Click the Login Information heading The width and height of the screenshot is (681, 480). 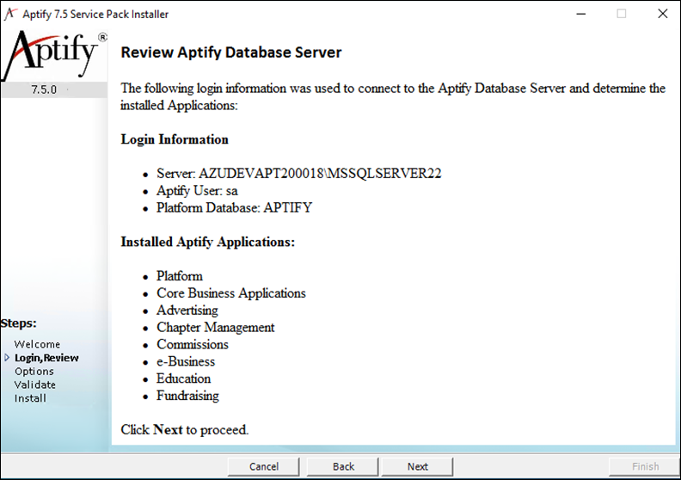[175, 139]
